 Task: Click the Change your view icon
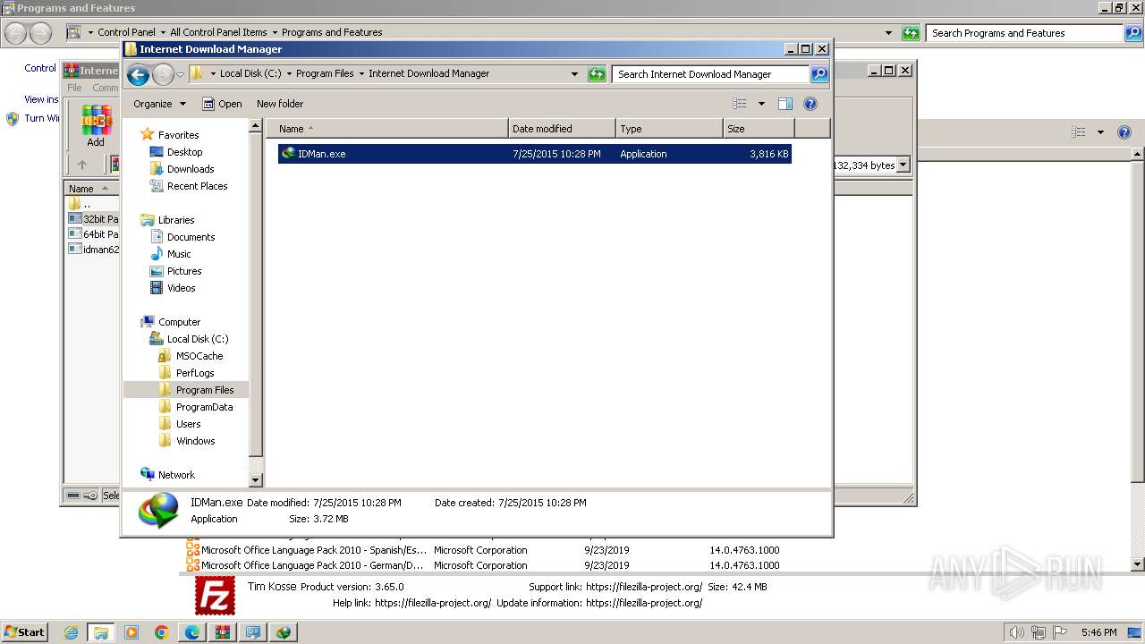click(739, 104)
